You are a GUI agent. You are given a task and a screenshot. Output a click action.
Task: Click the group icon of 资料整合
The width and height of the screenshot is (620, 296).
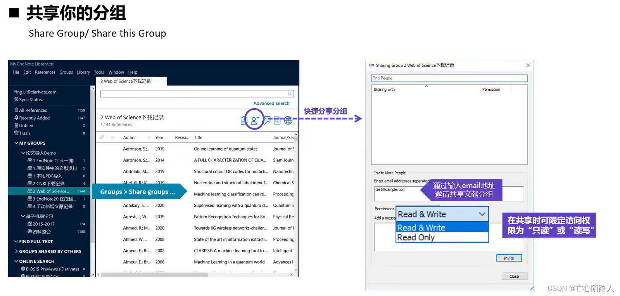click(x=30, y=232)
